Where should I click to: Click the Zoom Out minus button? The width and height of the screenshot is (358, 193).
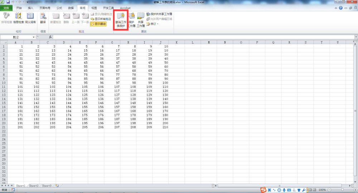[329, 190]
